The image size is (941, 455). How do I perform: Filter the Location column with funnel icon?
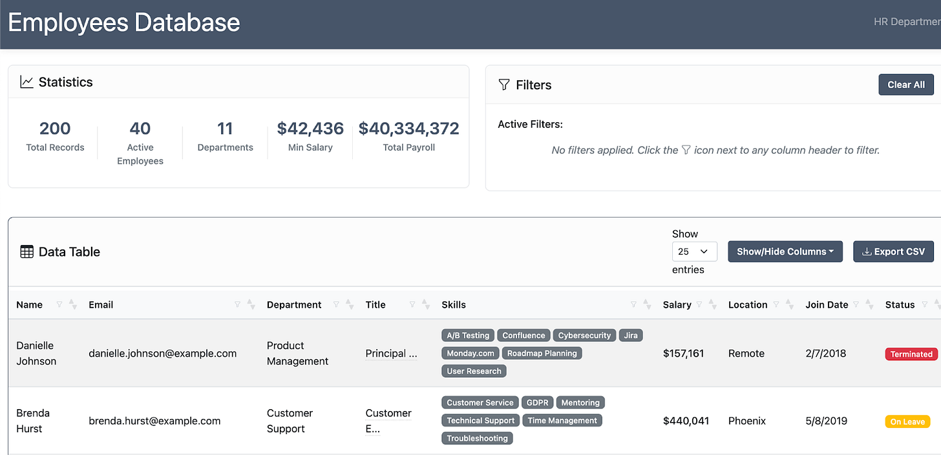776,304
